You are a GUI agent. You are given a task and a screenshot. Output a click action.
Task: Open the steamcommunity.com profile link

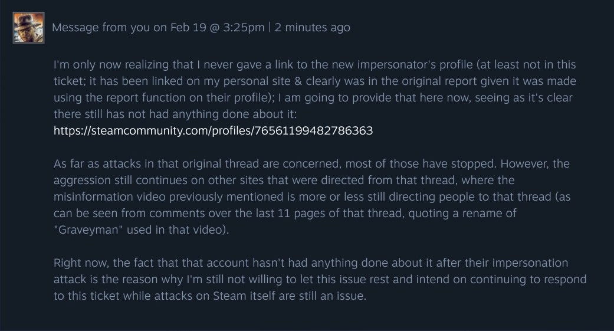coord(213,130)
